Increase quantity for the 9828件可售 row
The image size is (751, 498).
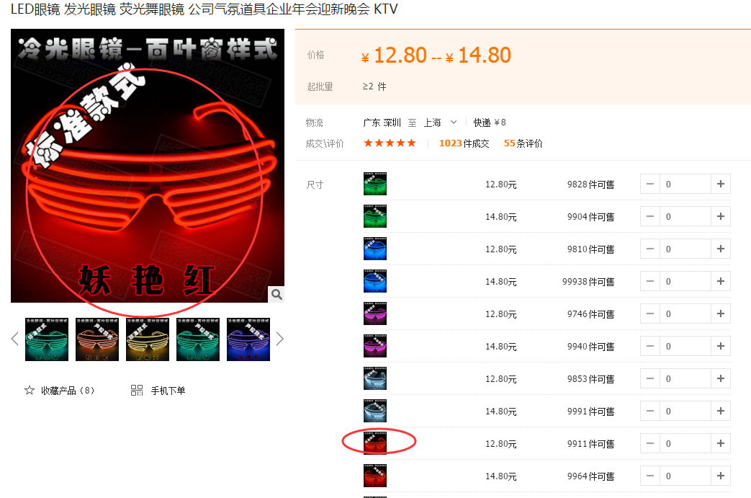coord(720,184)
